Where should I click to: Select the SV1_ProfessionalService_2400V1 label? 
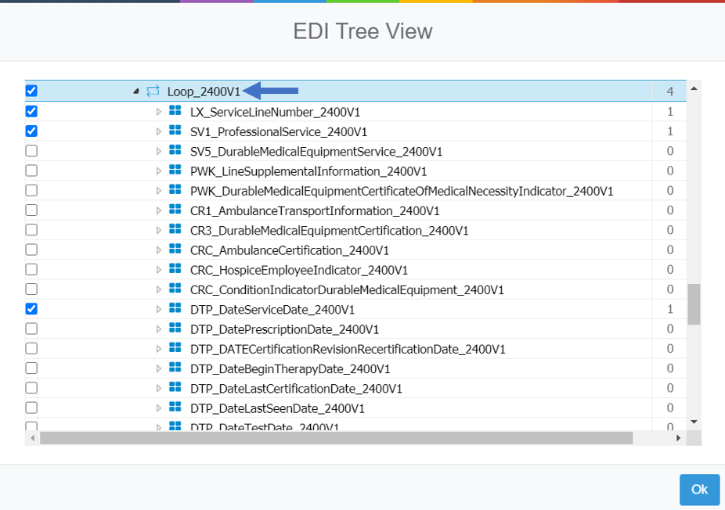coord(279,132)
